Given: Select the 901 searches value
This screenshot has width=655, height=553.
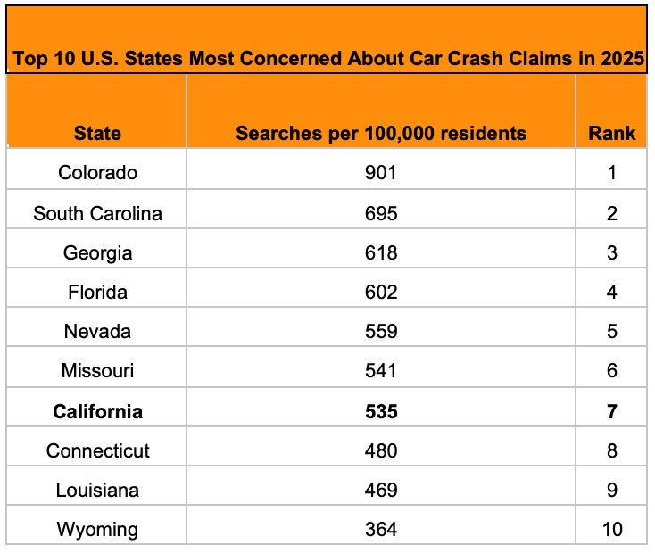Looking at the screenshot, I should point(381,172).
